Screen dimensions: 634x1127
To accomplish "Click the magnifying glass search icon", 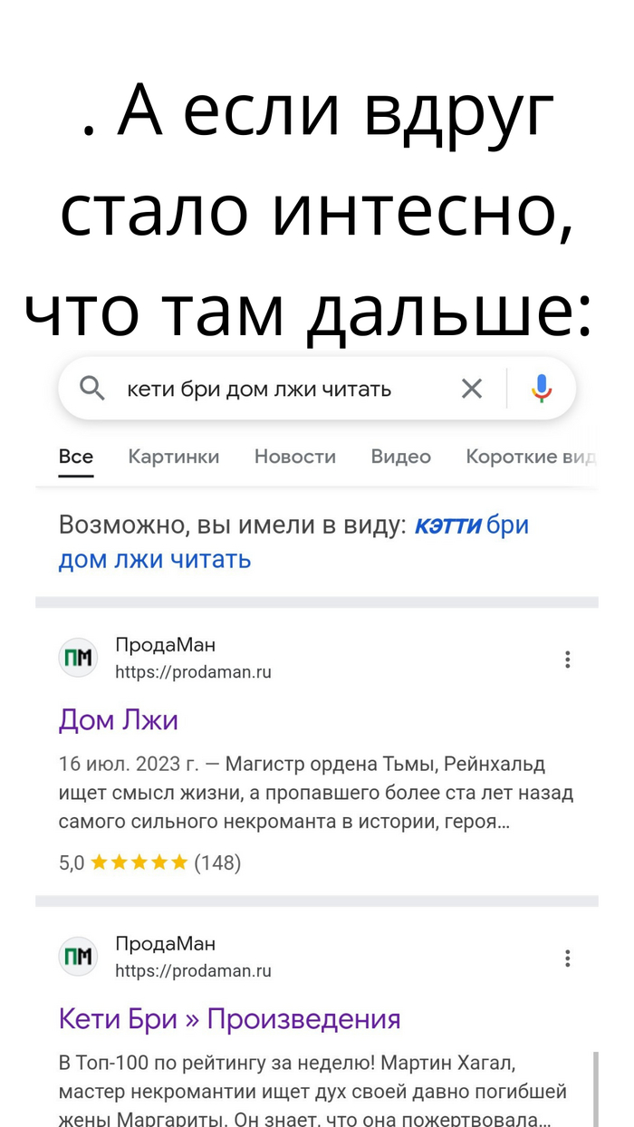I will tap(92, 389).
